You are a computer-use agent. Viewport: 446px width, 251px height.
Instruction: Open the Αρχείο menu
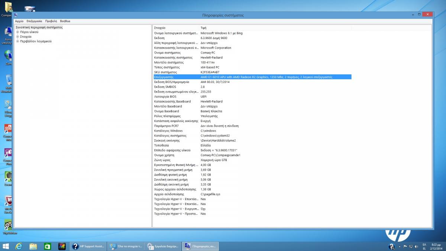pos(19,21)
